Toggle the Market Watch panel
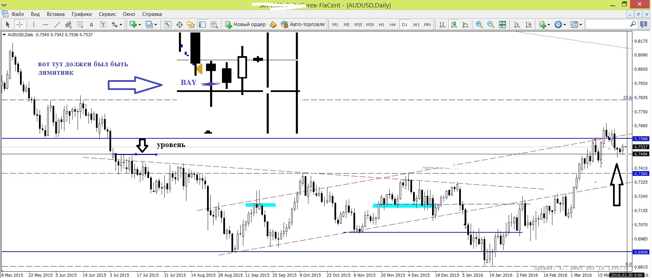Viewport: 652px width, 278px height. pos(168,24)
